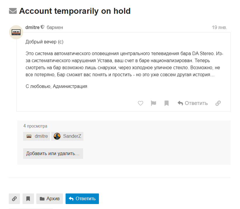This screenshot has height=209, width=240.
Task: Click the envelope icon beside the title
Action: coord(13,11)
